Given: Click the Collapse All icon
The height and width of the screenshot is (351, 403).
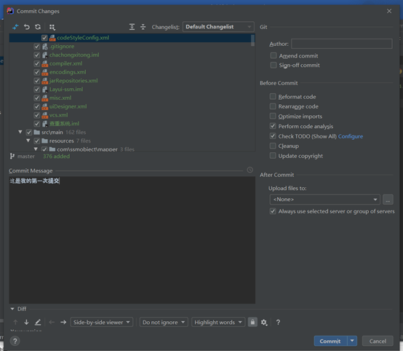Looking at the screenshot, I should [x=143, y=27].
